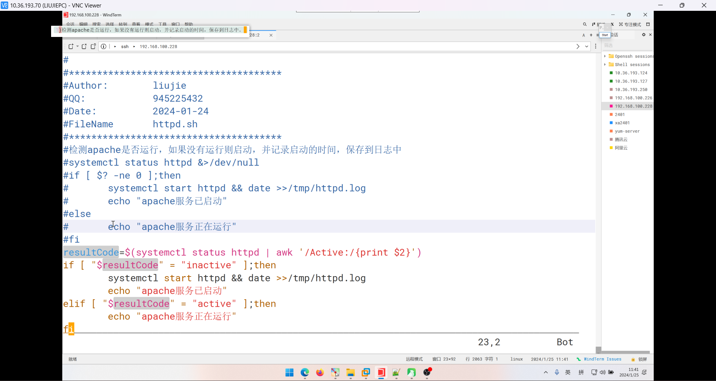Click the + add session icon
Viewport: 716px width, 381px height.
tap(591, 35)
